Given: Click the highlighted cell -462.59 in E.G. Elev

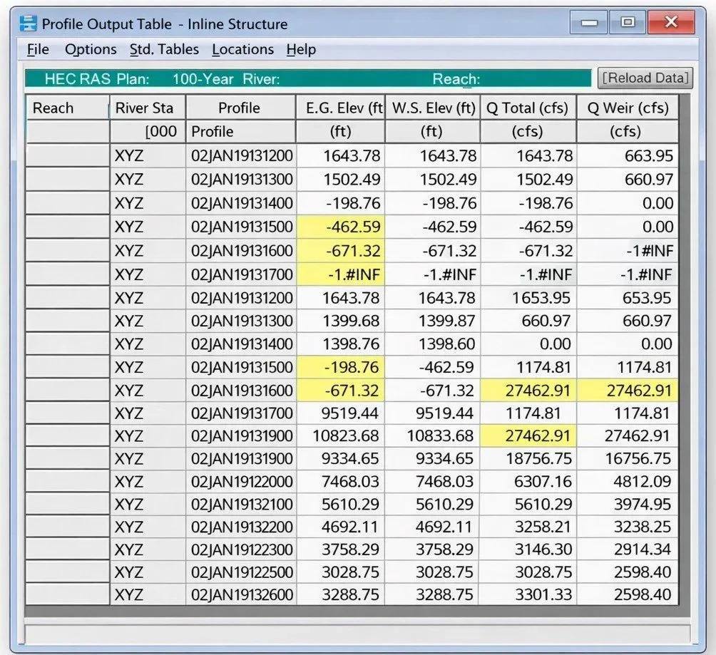Looking at the screenshot, I should point(341,227).
